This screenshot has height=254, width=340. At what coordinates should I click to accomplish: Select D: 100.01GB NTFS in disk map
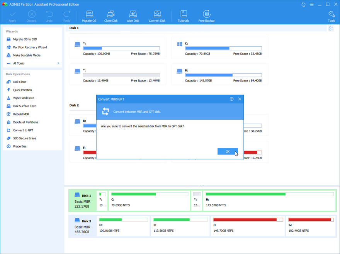123,226
